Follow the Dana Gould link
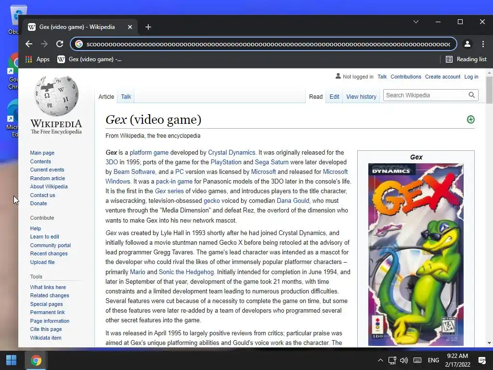The height and width of the screenshot is (370, 493). [x=293, y=200]
